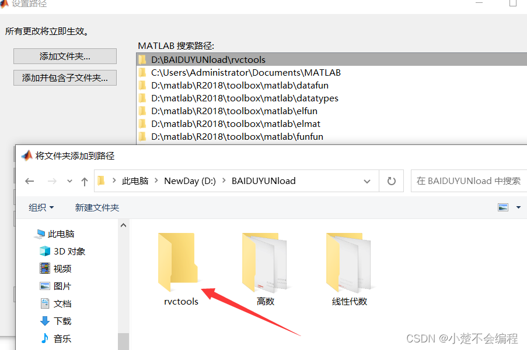Refresh the BAIDUYUNload folder view

[391, 181]
